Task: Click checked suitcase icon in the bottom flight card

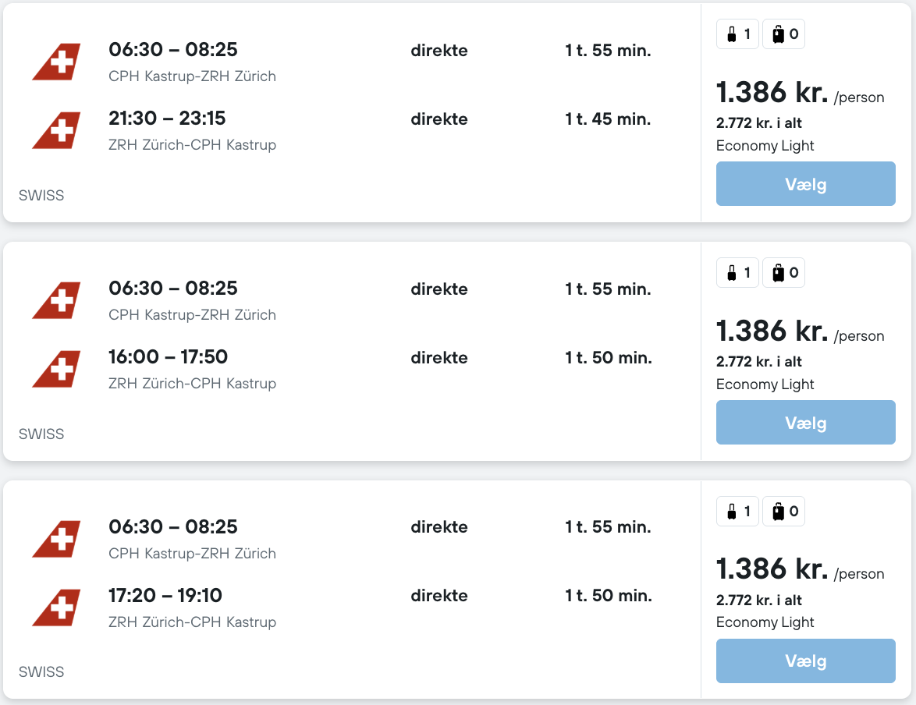Action: pyautogui.click(x=778, y=512)
